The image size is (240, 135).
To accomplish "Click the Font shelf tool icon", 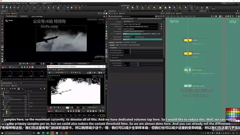I will (x=53, y=8).
